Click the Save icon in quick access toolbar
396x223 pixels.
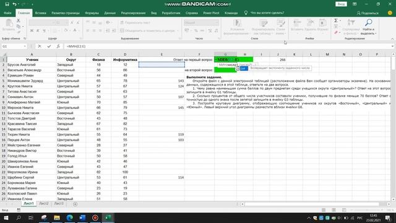click(7, 4)
